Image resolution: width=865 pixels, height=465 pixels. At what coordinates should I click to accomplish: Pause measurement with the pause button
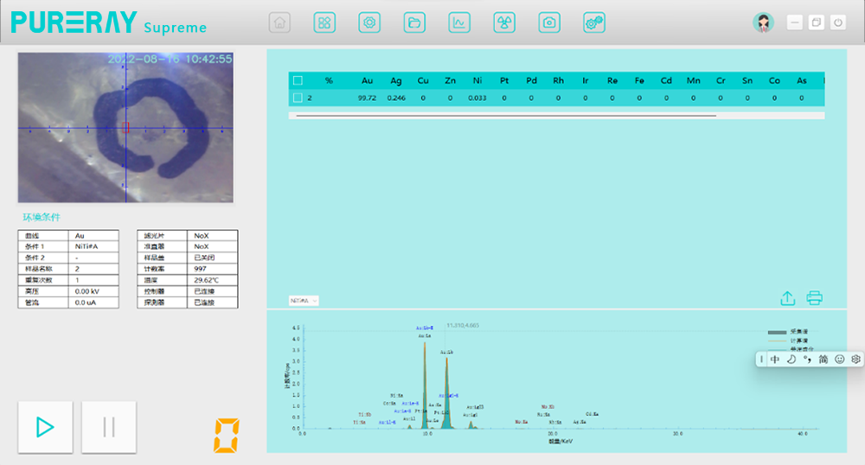pyautogui.click(x=109, y=427)
